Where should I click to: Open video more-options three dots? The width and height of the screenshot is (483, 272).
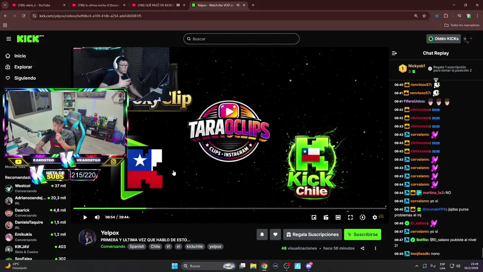click(x=375, y=248)
